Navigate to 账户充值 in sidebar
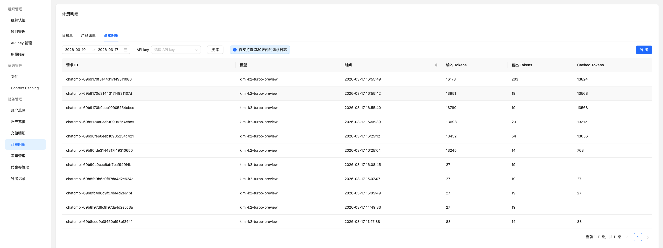 tap(18, 122)
